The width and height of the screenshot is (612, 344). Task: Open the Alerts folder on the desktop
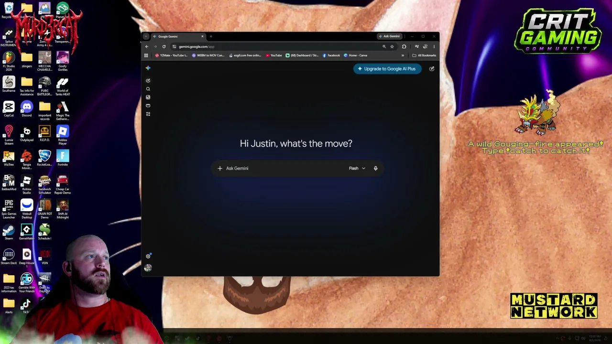pyautogui.click(x=9, y=306)
